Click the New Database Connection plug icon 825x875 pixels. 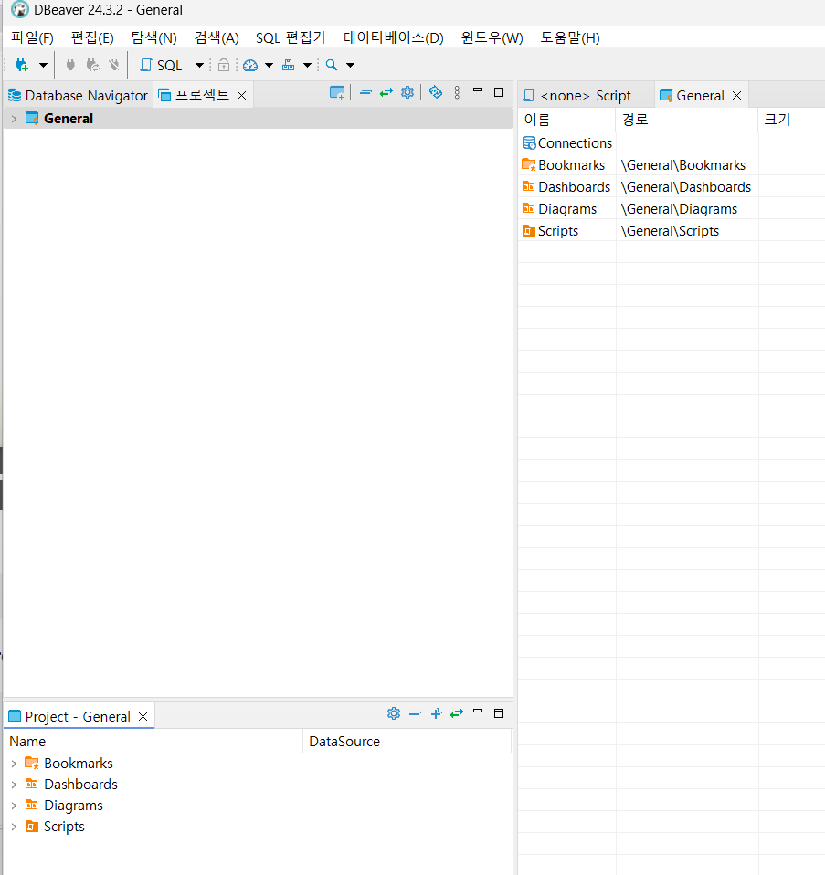pyautogui.click(x=22, y=65)
